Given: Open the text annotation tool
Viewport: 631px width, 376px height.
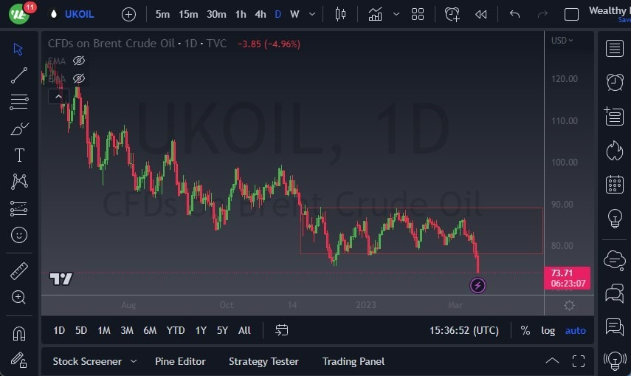Looking at the screenshot, I should 19,155.
